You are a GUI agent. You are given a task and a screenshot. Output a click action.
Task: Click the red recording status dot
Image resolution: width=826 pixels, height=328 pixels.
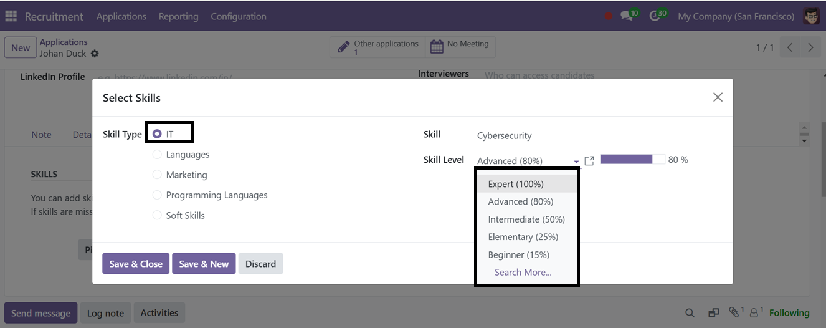[x=609, y=16]
